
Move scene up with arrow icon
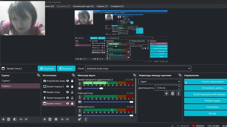(x=21, y=119)
